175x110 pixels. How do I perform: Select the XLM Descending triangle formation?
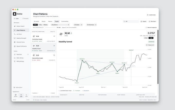(44, 57)
